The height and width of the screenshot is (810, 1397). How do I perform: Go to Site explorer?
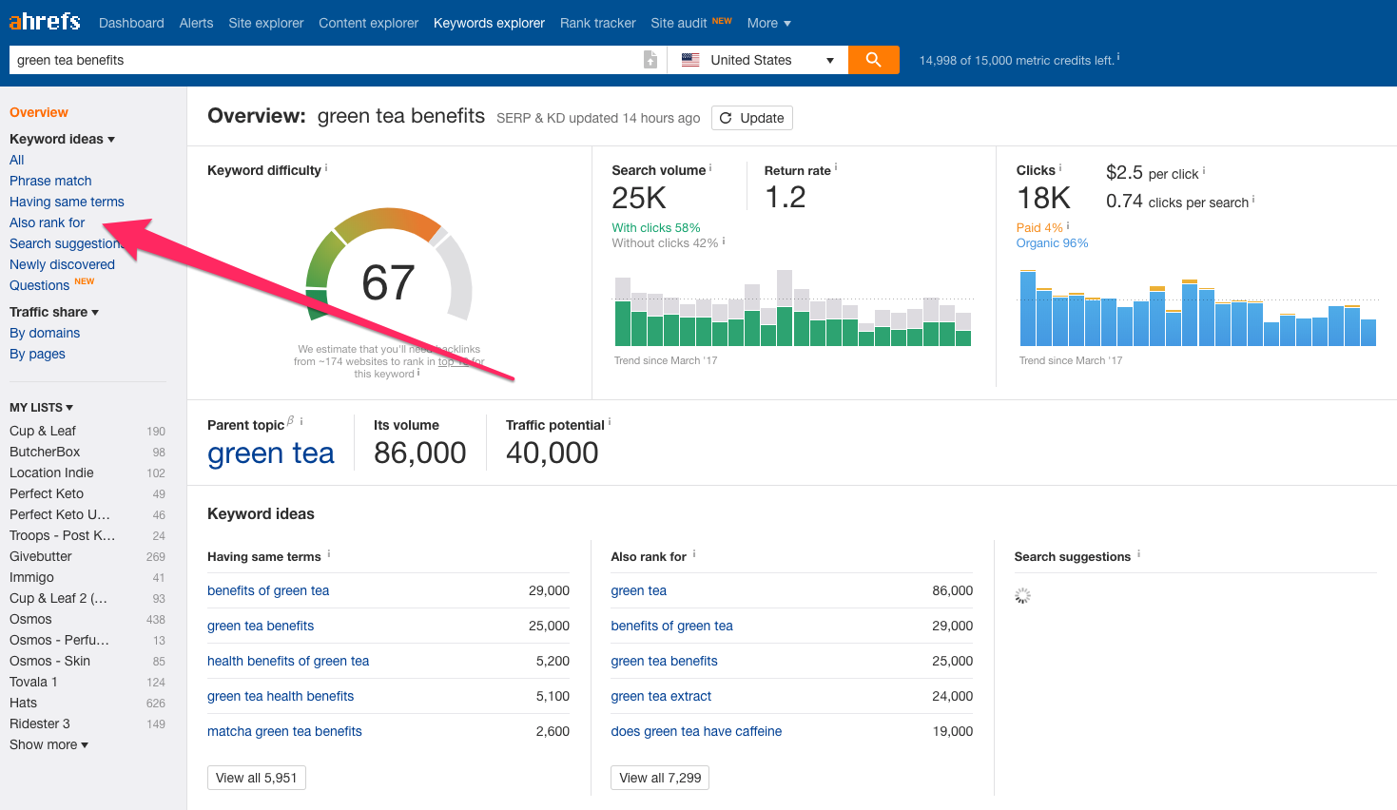[266, 23]
